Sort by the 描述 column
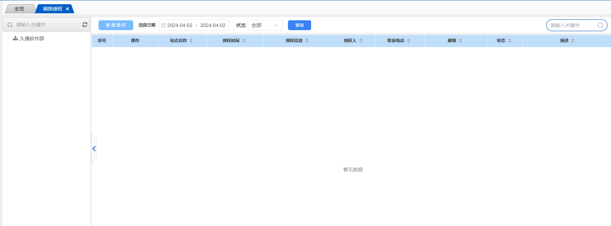Viewport: 611px width, 226px height. point(573,41)
